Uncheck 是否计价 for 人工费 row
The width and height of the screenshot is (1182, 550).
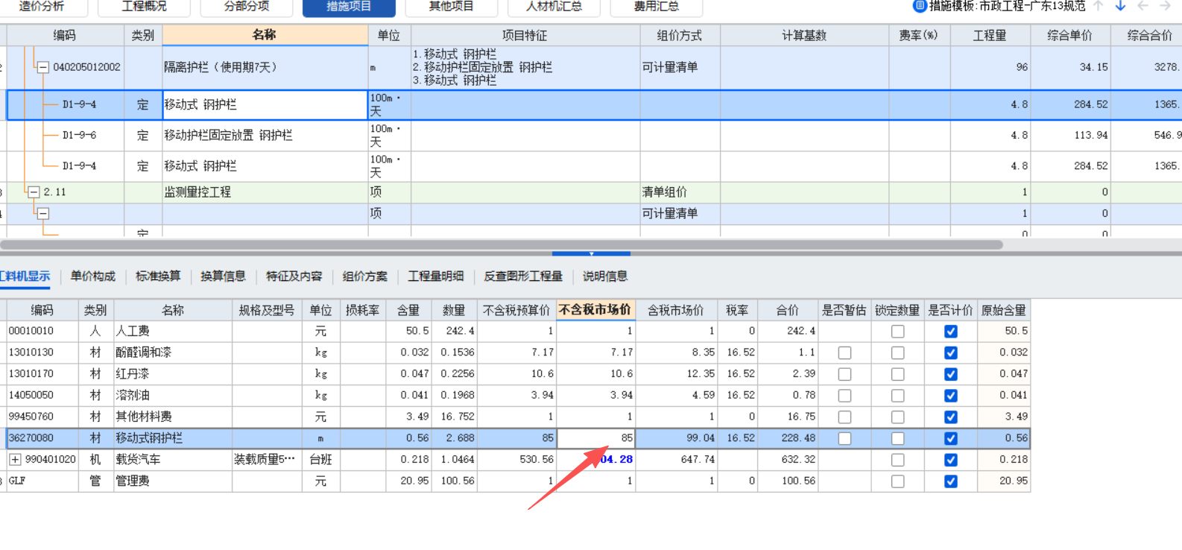pos(951,332)
